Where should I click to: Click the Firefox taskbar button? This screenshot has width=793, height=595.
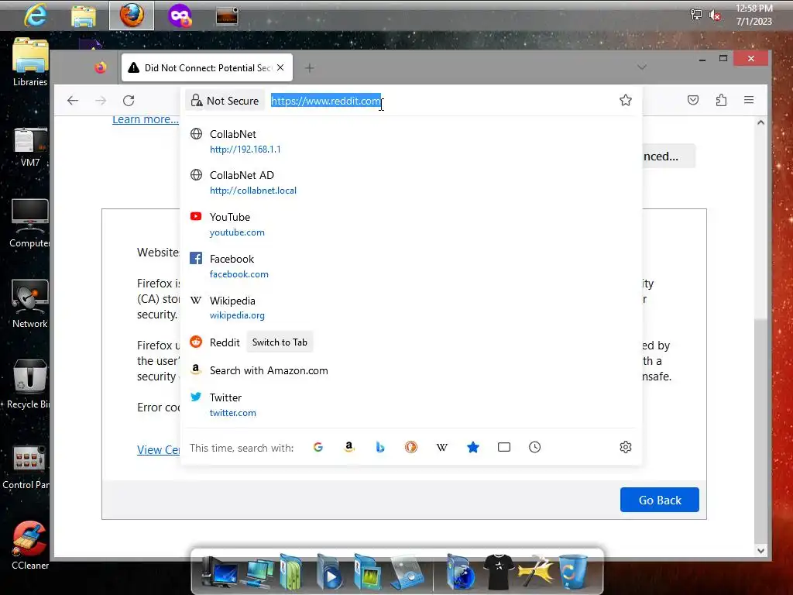click(x=132, y=15)
